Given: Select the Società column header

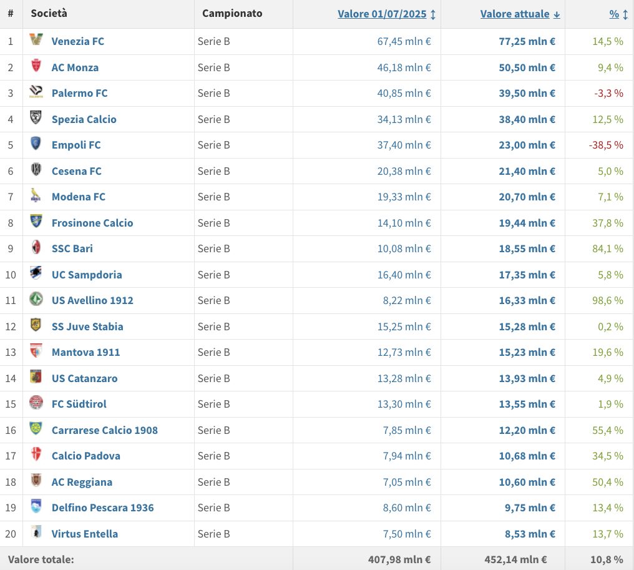Looking at the screenshot, I should click(49, 13).
